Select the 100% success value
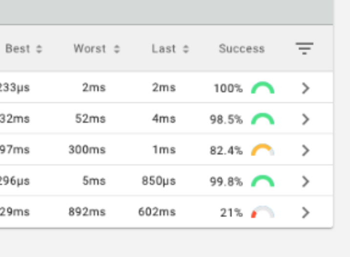 tap(228, 88)
